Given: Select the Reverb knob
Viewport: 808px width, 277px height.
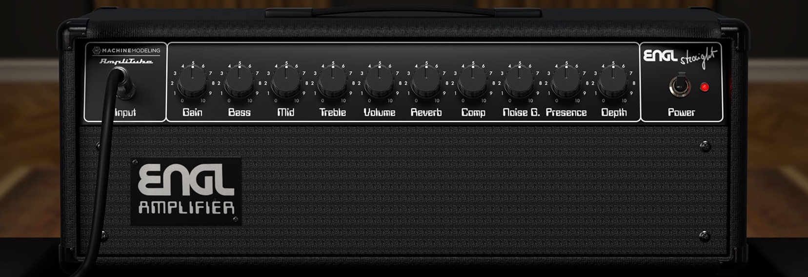Looking at the screenshot, I should (426, 81).
